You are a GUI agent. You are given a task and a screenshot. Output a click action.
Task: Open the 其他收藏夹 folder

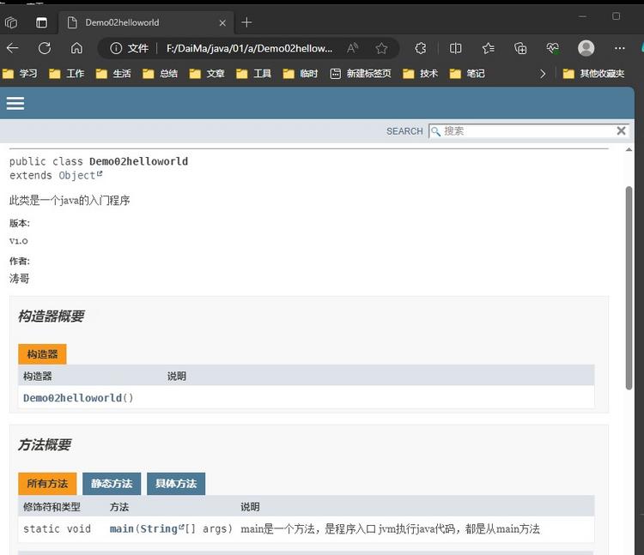coord(594,74)
